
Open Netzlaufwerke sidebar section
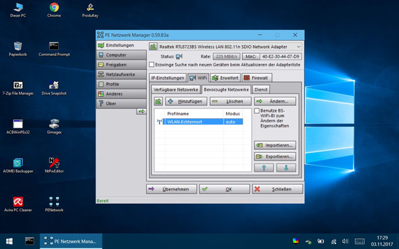(x=121, y=75)
